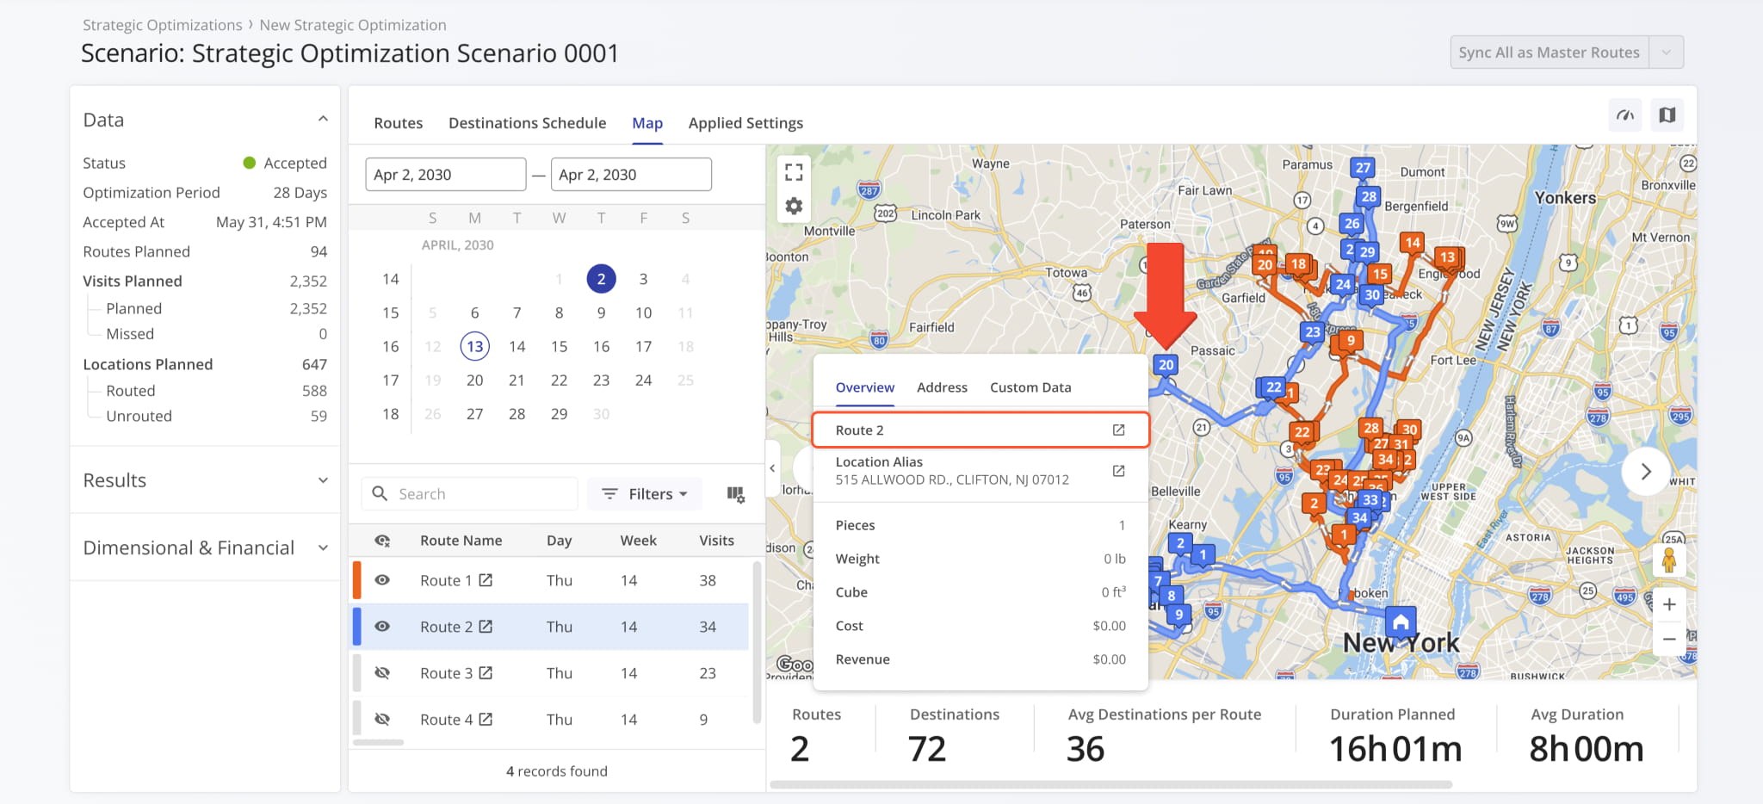Switch to Destinations Schedule tab

(527, 123)
